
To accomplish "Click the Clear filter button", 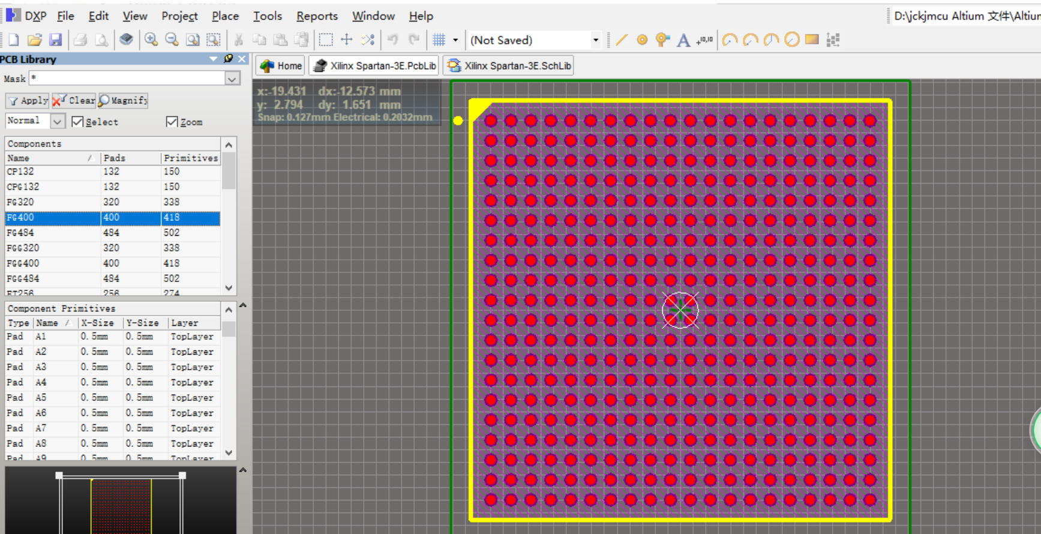I will pos(73,101).
